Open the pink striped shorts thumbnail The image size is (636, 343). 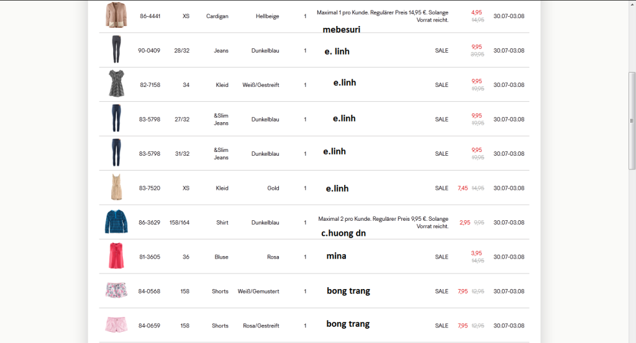[x=116, y=325]
